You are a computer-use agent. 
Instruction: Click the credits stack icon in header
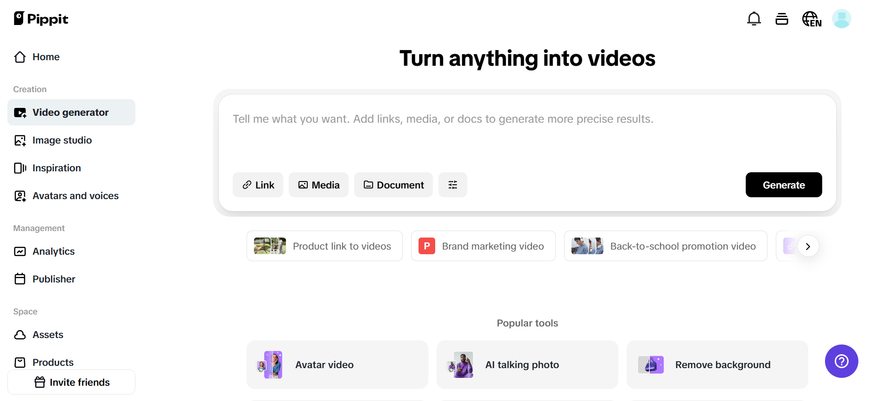(x=781, y=19)
